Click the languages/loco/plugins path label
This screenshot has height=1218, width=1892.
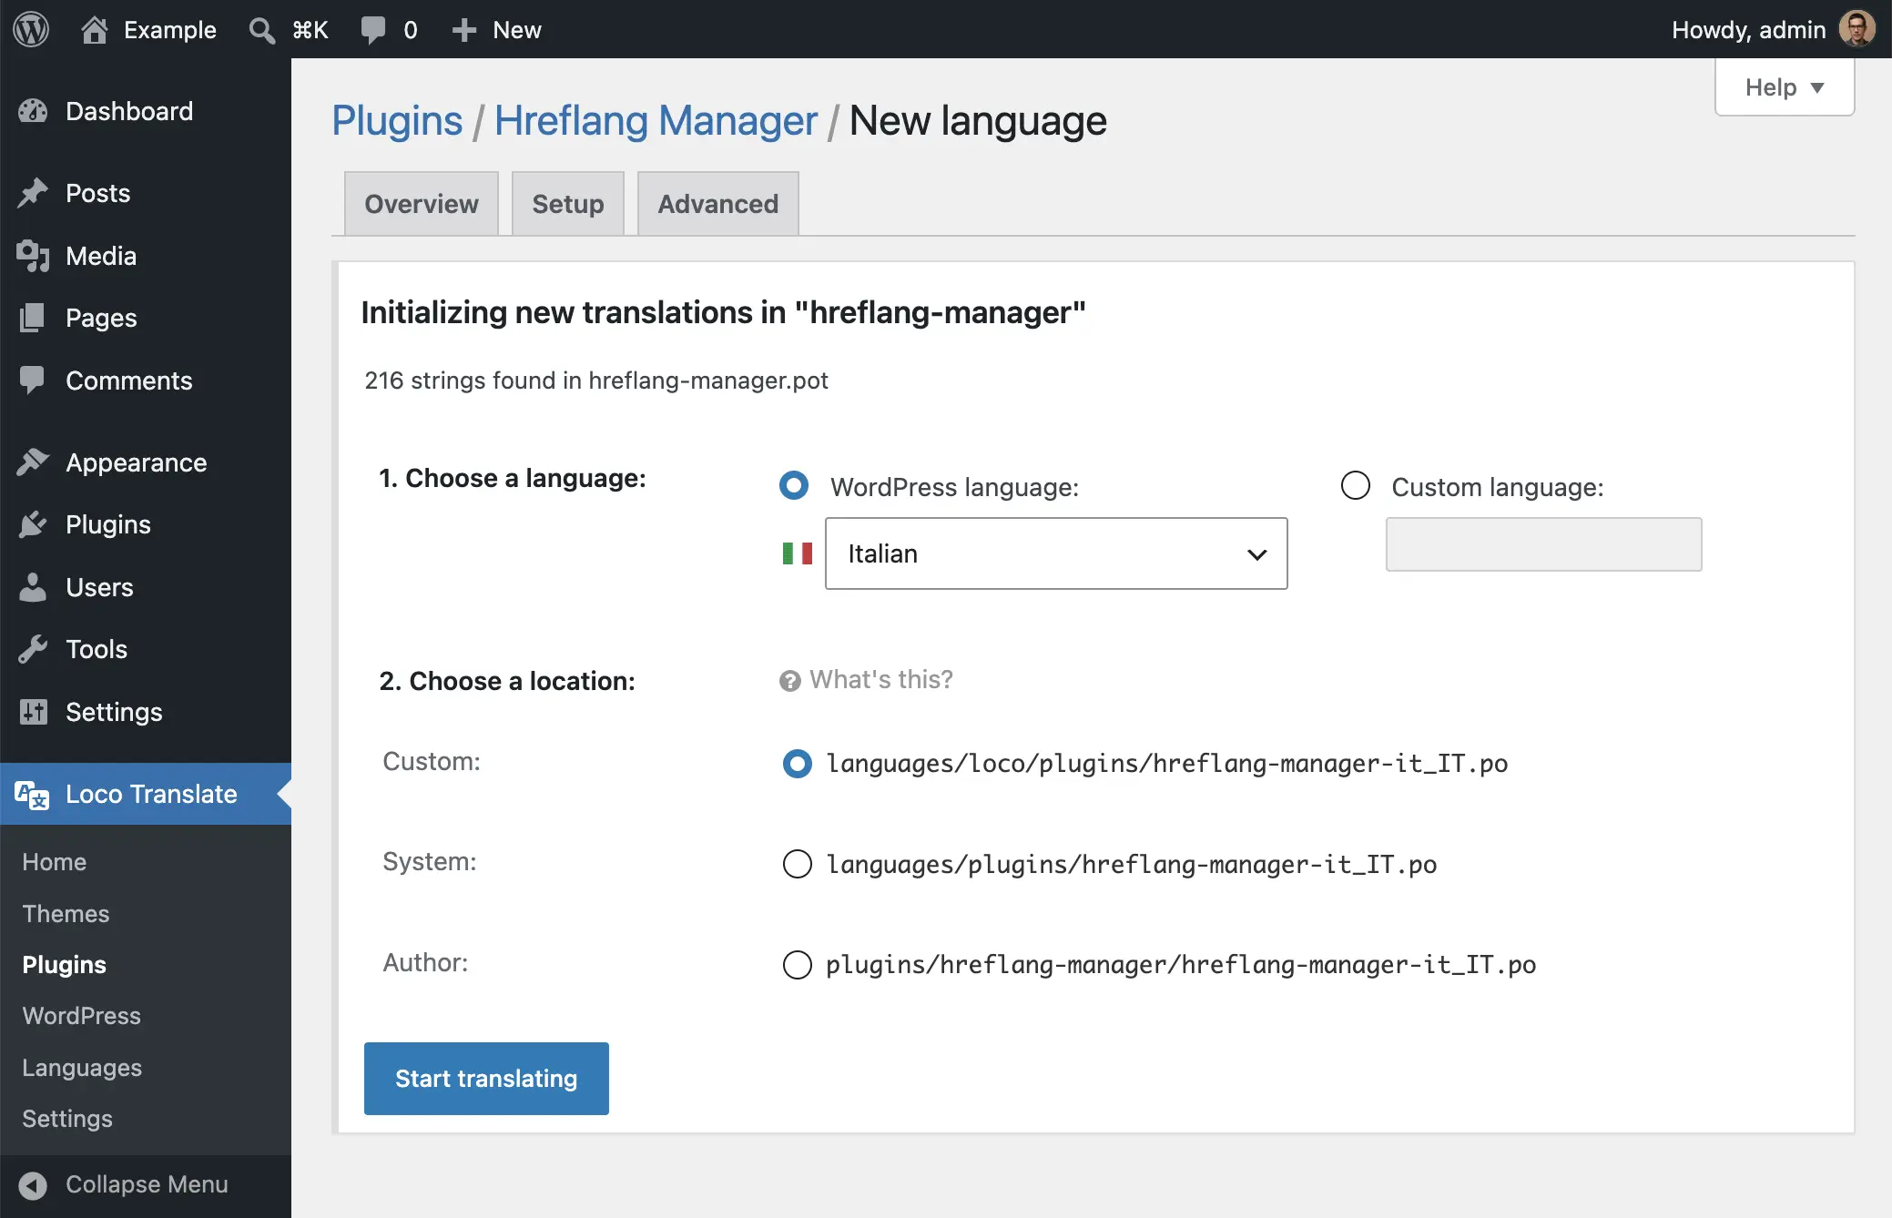[1167, 764]
